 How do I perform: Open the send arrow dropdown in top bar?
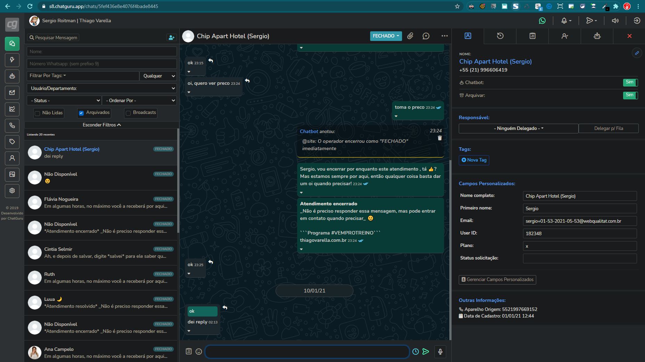tap(591, 21)
